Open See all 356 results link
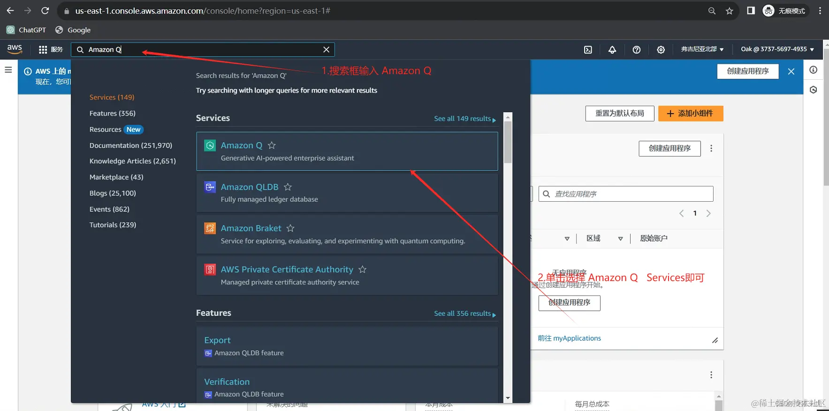 point(465,313)
